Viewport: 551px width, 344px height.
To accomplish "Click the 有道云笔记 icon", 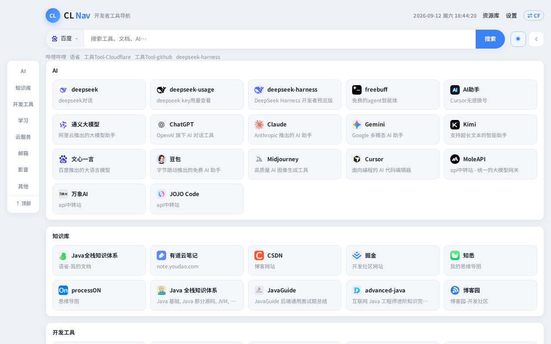I will 161,255.
